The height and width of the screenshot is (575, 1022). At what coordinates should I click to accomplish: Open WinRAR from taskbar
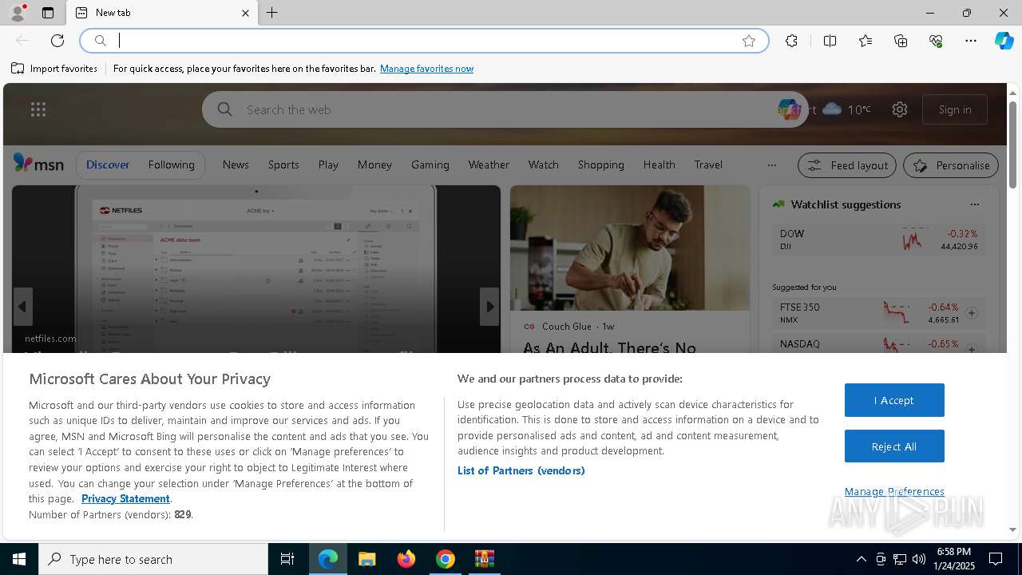[x=485, y=559]
